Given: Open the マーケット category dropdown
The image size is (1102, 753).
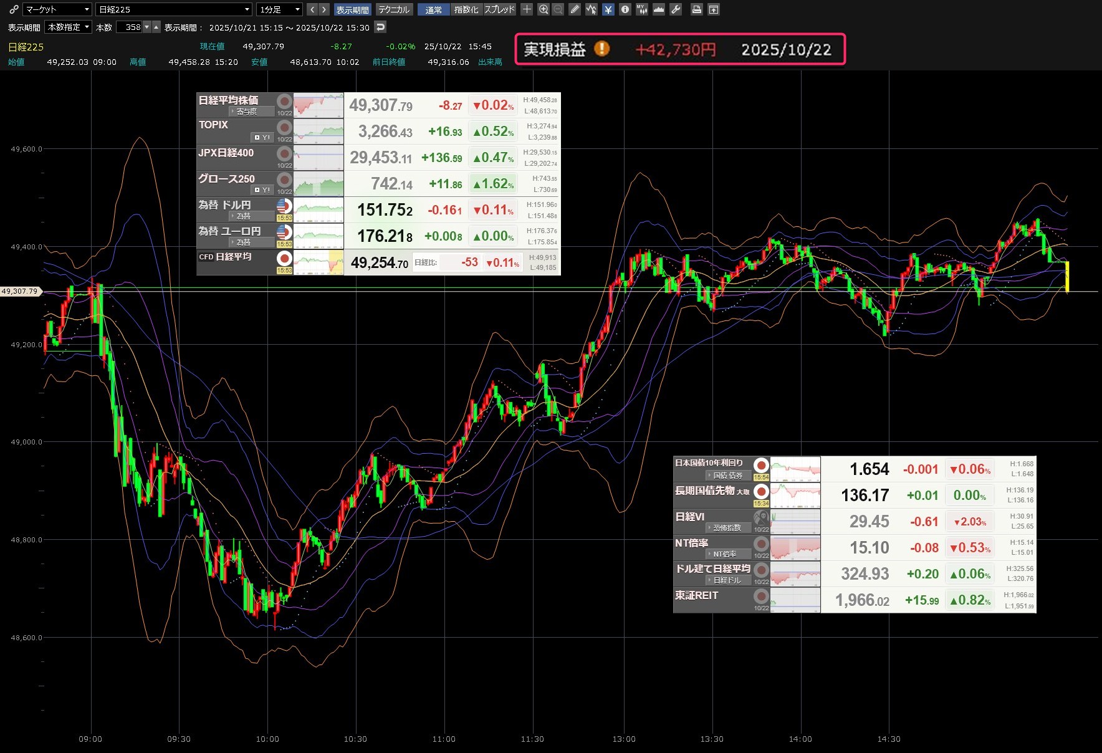Looking at the screenshot, I should click(x=57, y=9).
